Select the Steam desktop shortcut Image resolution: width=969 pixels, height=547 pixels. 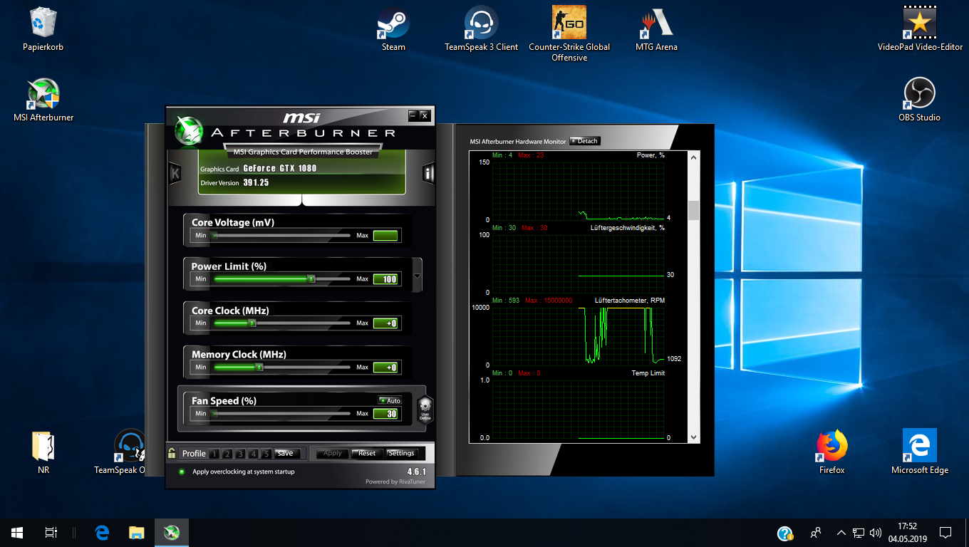tap(393, 29)
